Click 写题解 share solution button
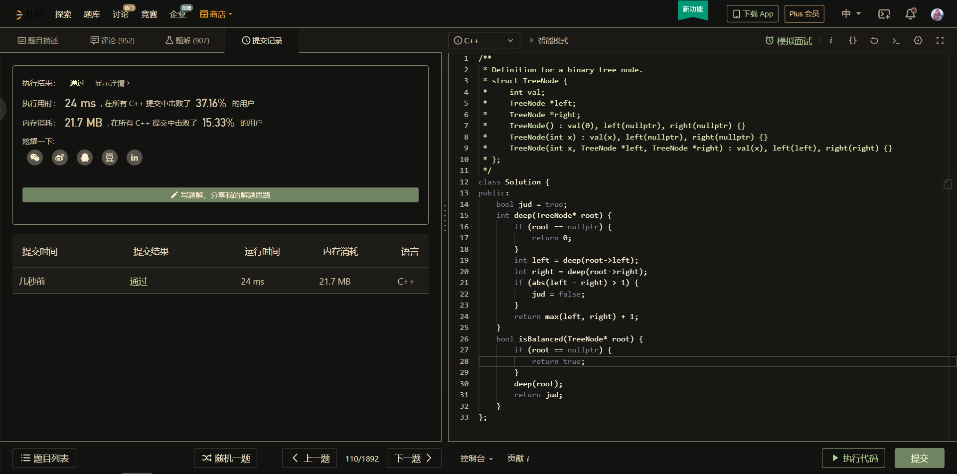Image resolution: width=957 pixels, height=474 pixels. pos(220,195)
